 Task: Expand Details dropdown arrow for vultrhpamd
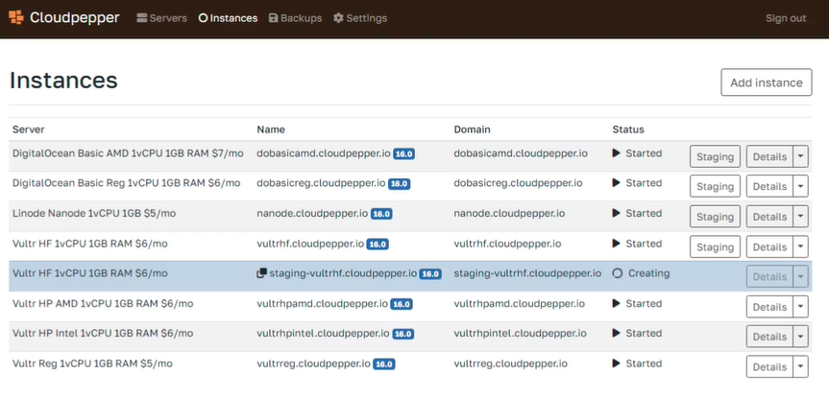(x=800, y=307)
